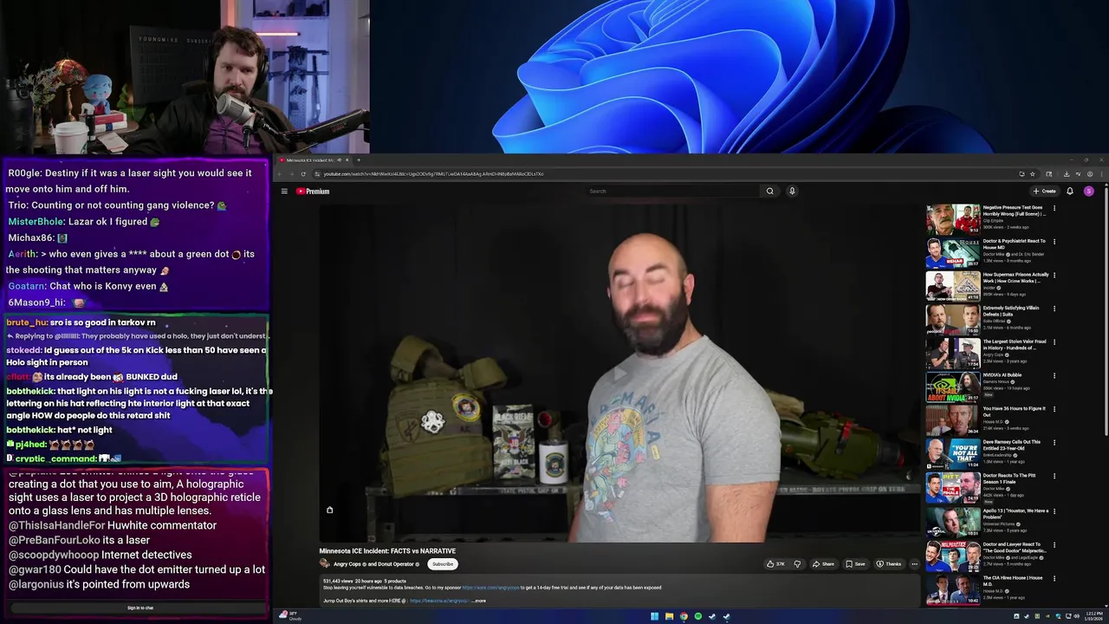1109x624 pixels.
Task: Bookmark this page with the star icon
Action: click(1033, 174)
